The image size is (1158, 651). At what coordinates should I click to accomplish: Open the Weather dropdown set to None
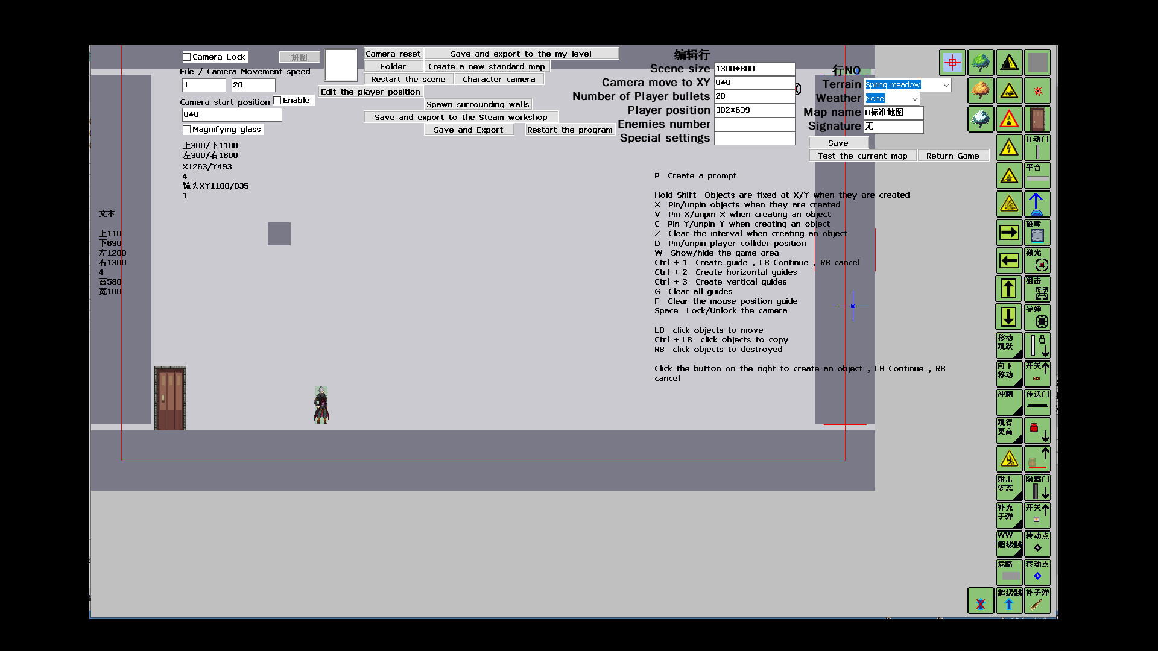(x=892, y=99)
